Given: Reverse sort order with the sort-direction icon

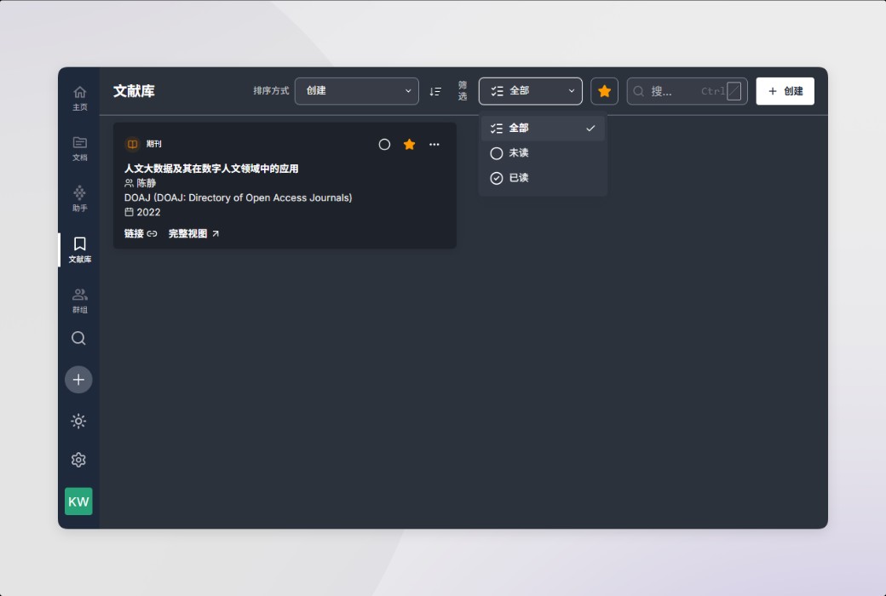Looking at the screenshot, I should 435,91.
